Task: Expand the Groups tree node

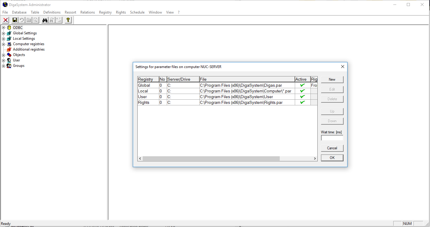Action: (4, 66)
